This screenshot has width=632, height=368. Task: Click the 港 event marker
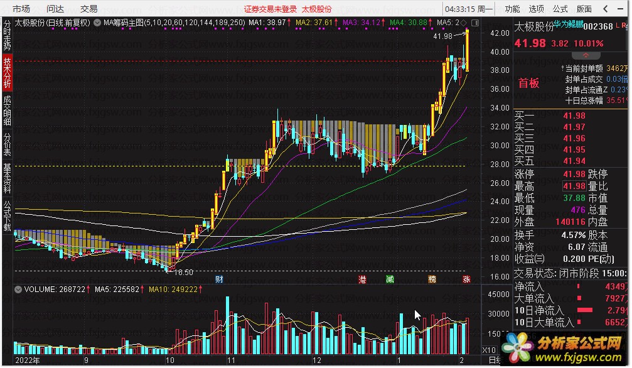point(362,279)
